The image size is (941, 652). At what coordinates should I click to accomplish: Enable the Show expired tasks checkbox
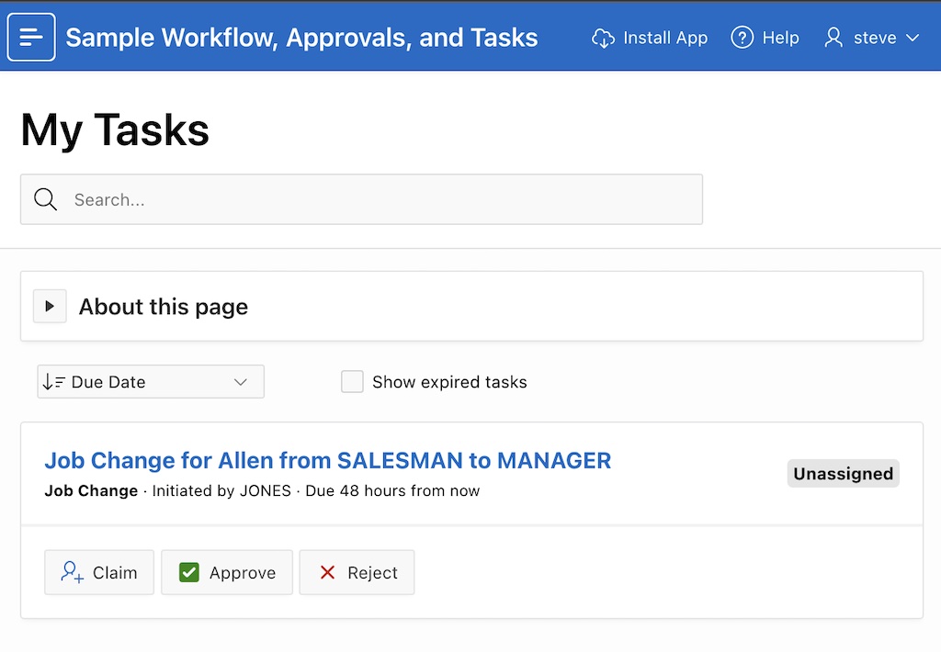pos(352,381)
